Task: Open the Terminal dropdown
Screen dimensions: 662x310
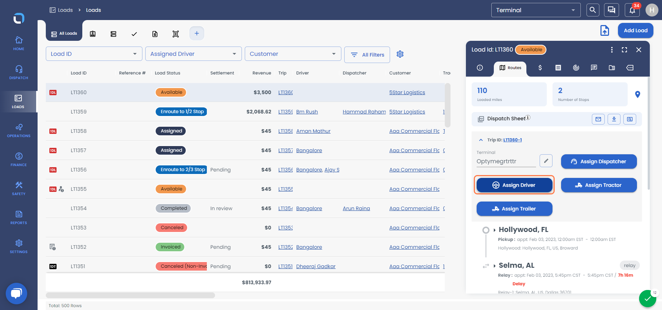Action: pos(536,10)
